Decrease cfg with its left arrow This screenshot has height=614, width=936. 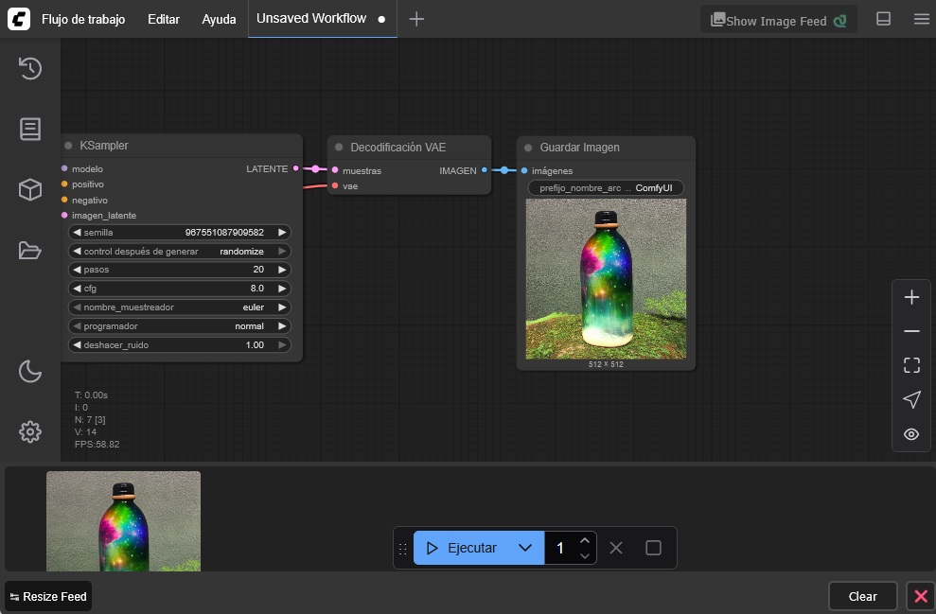77,289
